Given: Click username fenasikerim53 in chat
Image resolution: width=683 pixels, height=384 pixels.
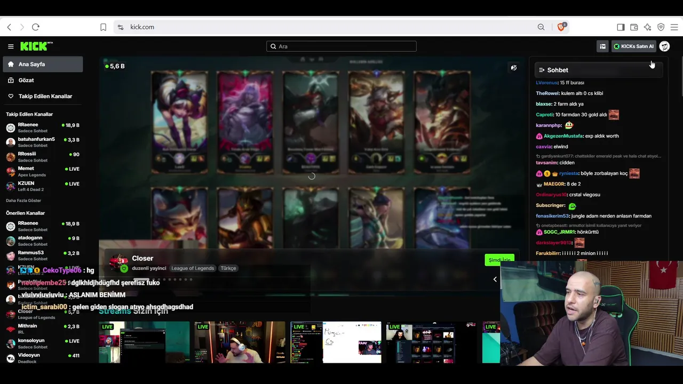Looking at the screenshot, I should point(552,216).
